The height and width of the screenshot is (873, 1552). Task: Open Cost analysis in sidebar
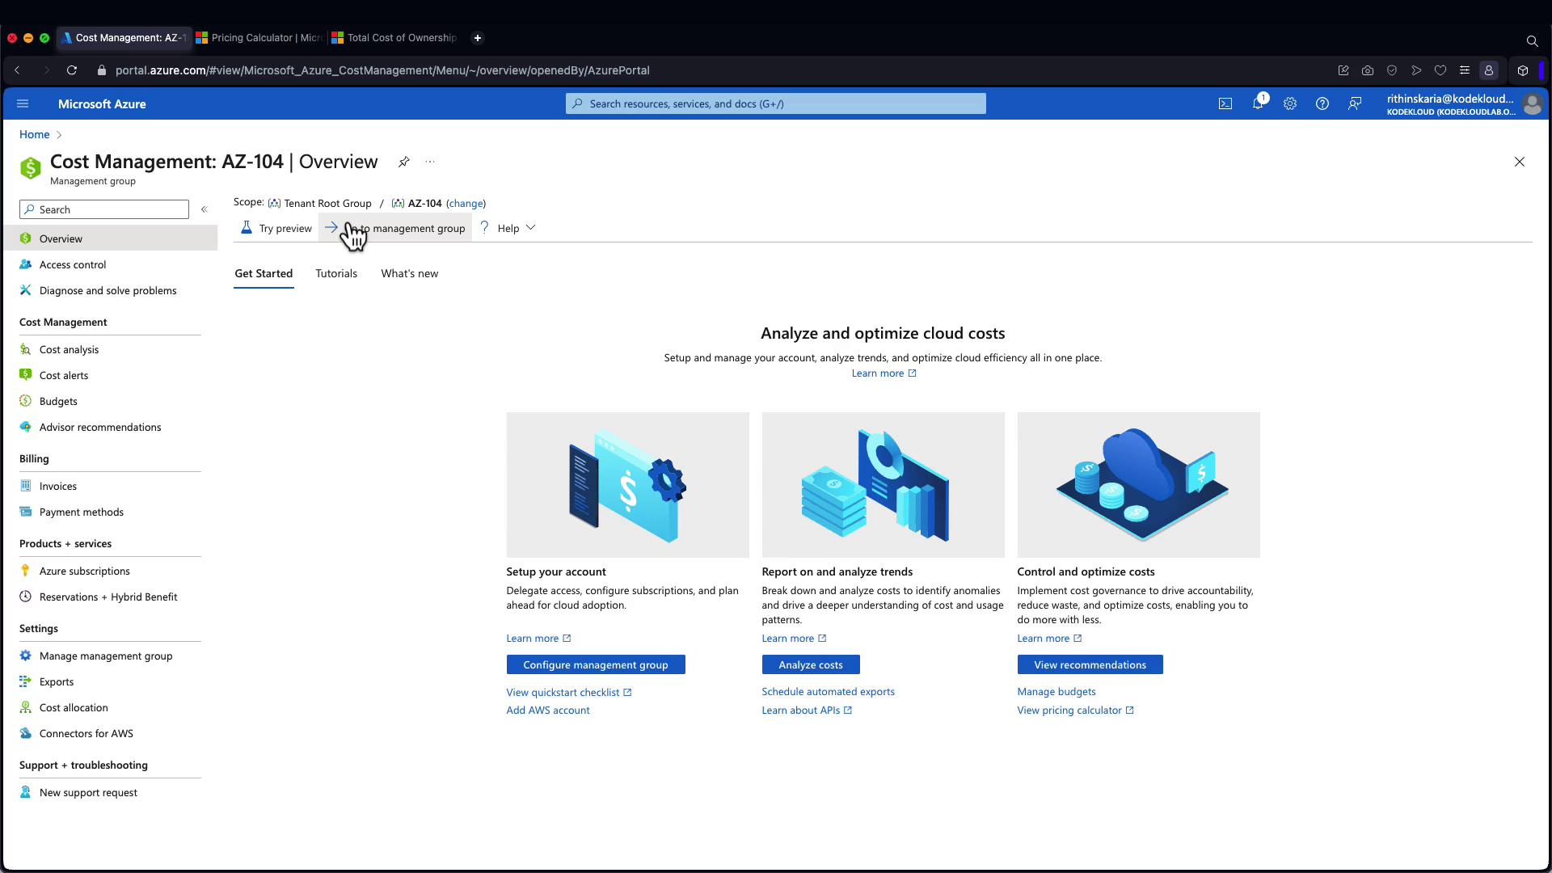click(x=69, y=349)
